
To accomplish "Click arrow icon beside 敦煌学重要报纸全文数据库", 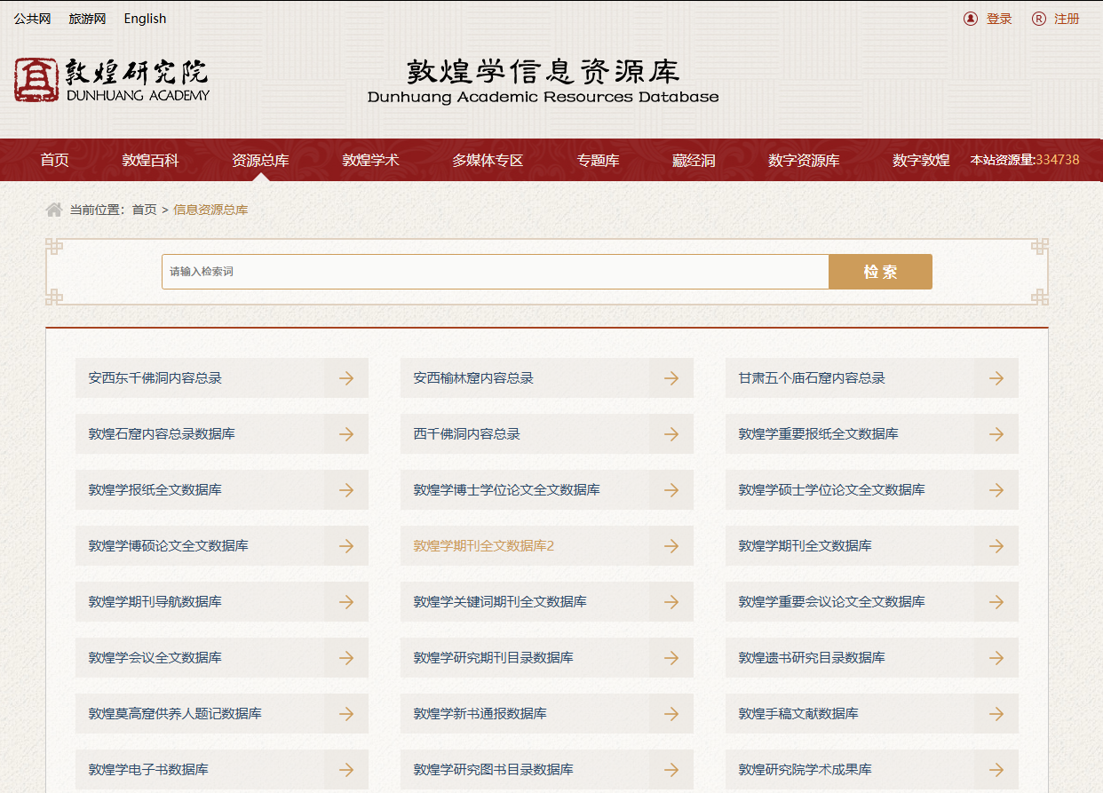I will click(996, 434).
